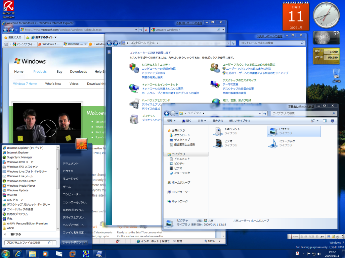The height and width of the screenshot is (258, 345).
Task: Click What's New on Windows site
Action: click(53, 83)
